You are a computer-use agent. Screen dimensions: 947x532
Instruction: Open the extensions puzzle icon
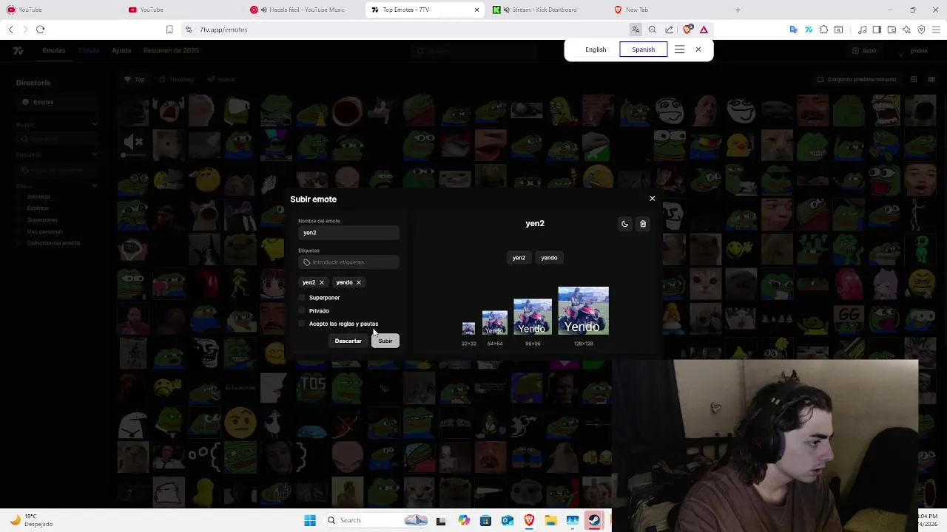pyautogui.click(x=823, y=30)
